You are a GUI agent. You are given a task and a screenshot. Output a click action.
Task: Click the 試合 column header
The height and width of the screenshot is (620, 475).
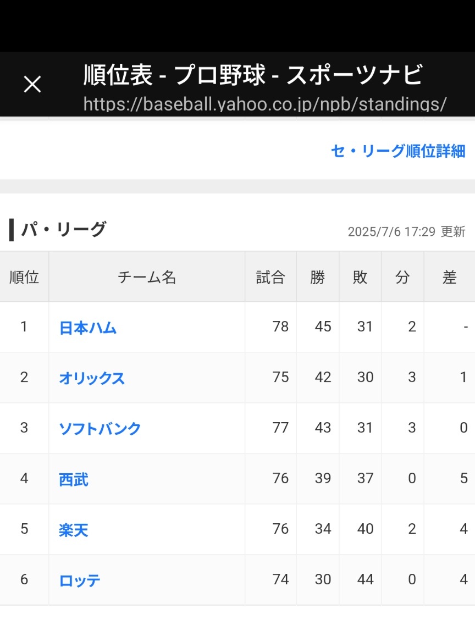tap(270, 278)
